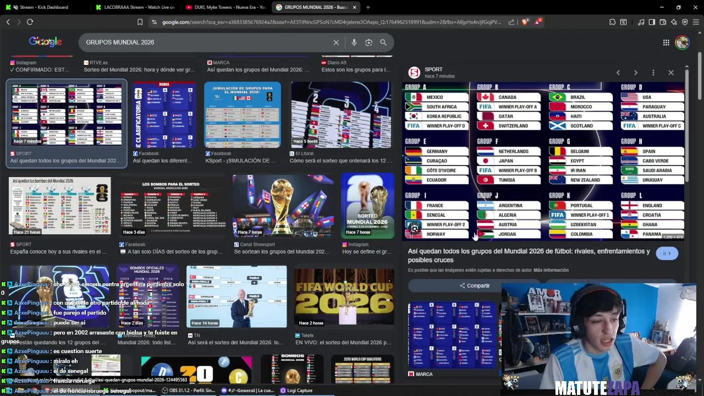
Task: Open the KSport simulación de grupos image
Action: pyautogui.click(x=243, y=115)
